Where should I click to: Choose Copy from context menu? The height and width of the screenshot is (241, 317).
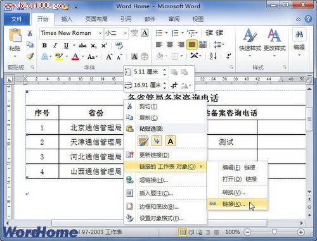tap(165, 118)
